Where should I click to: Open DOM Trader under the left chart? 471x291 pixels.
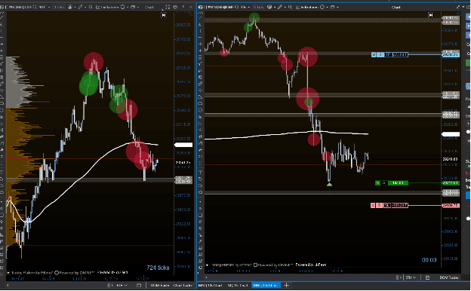pyautogui.click(x=159, y=285)
